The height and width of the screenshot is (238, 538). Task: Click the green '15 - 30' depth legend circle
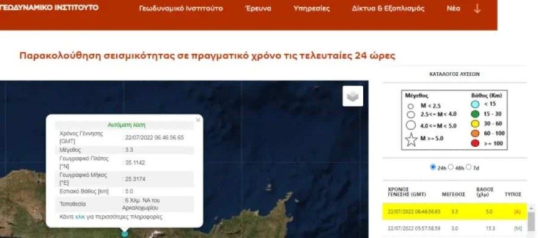[x=475, y=114]
